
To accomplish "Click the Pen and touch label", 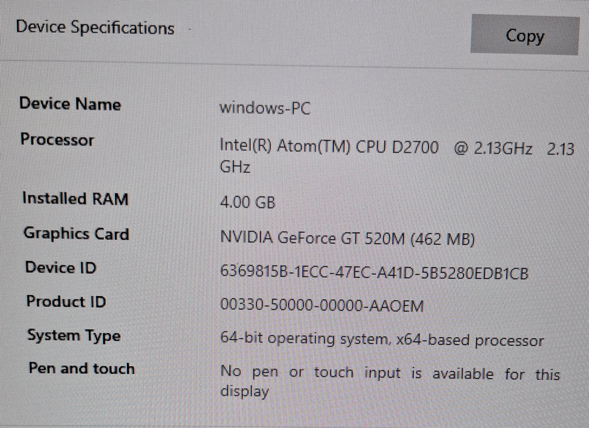I will tap(81, 369).
